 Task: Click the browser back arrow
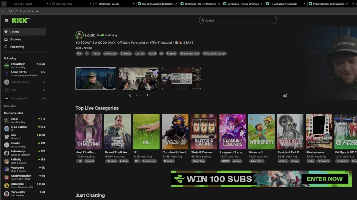click(x=4, y=11)
